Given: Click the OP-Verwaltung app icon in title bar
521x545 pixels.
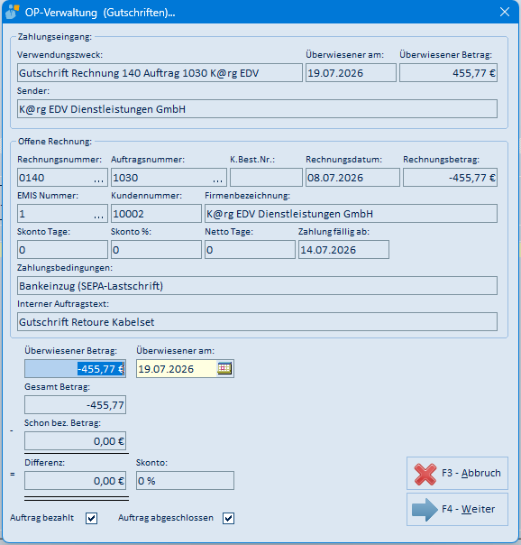Looking at the screenshot, I should pos(12,12).
